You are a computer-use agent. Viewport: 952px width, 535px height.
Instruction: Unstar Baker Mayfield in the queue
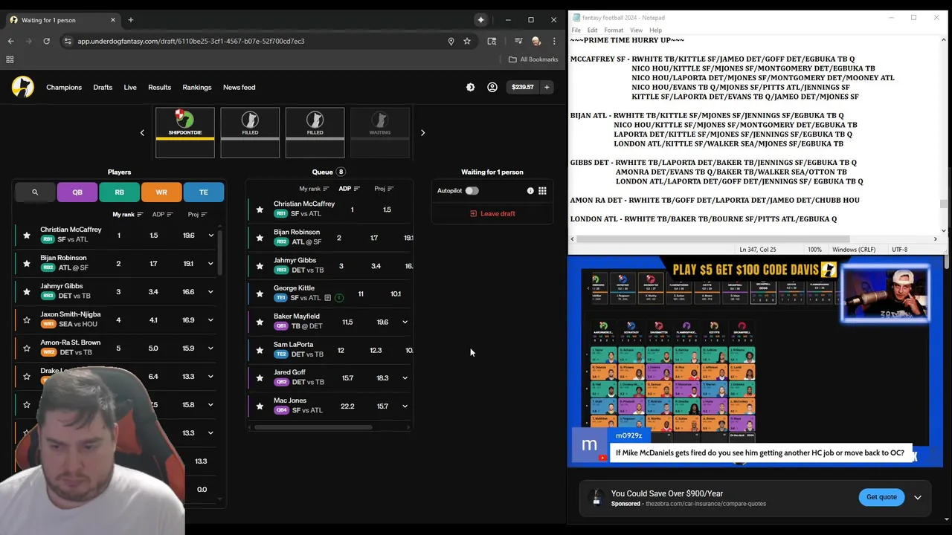(260, 322)
